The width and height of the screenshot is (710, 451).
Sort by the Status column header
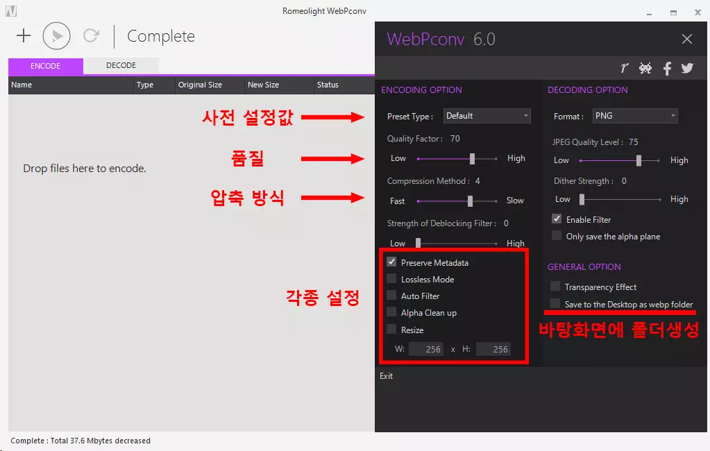click(x=344, y=85)
